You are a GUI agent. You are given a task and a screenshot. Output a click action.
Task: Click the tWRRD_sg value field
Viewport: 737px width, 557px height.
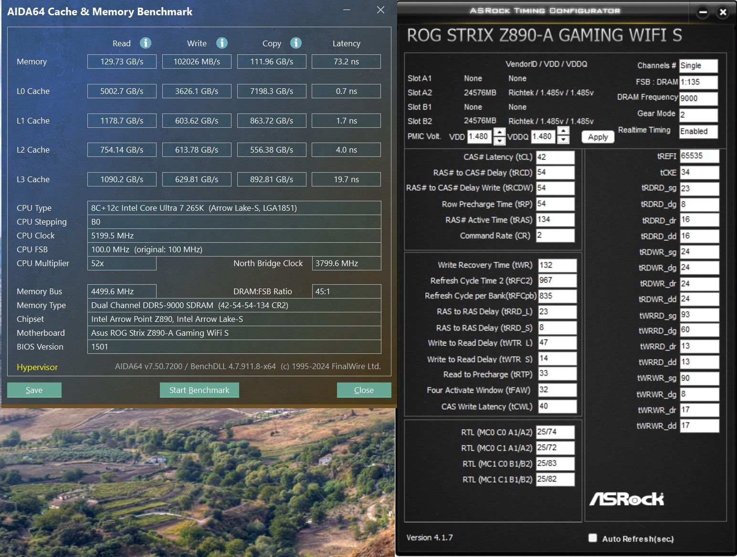coord(699,315)
